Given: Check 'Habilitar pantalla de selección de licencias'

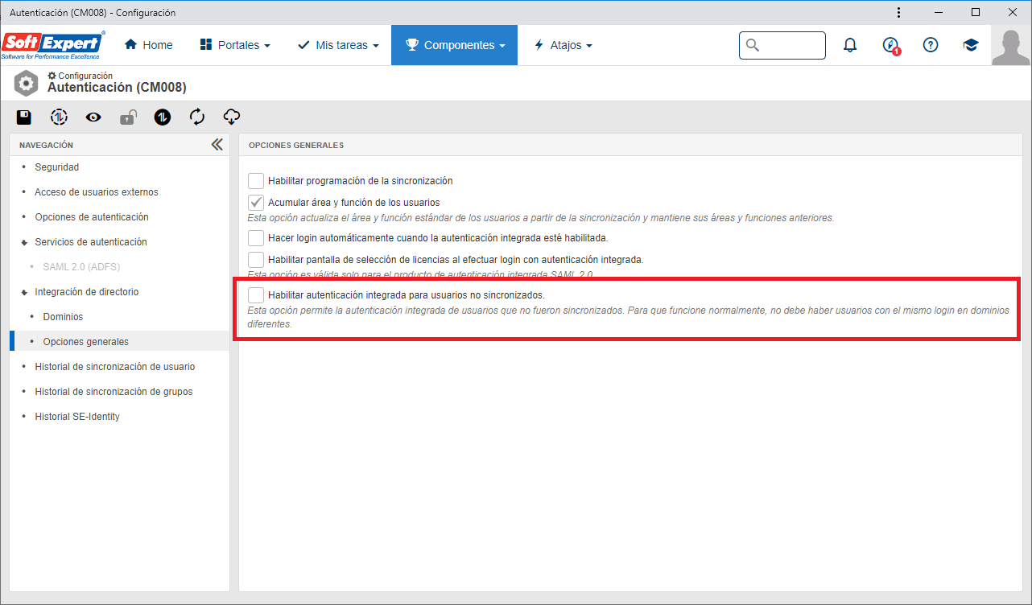Looking at the screenshot, I should tap(256, 259).
